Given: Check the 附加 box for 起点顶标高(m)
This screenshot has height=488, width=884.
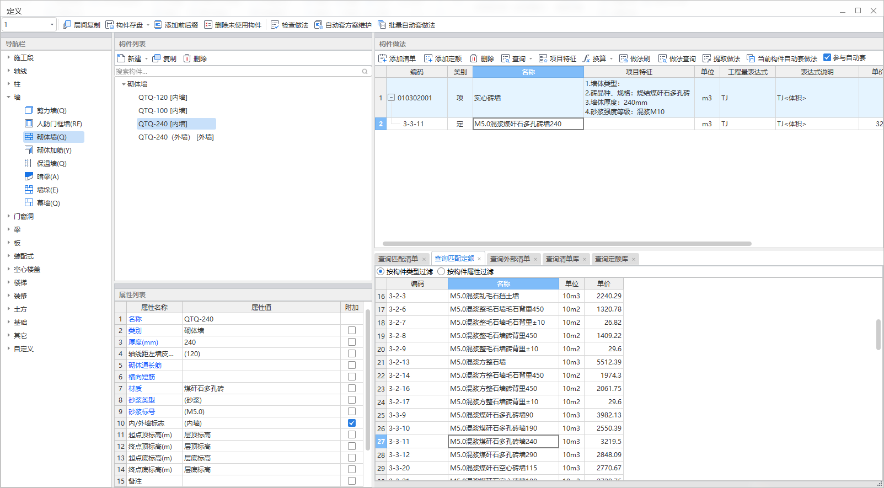Looking at the screenshot, I should coord(352,435).
